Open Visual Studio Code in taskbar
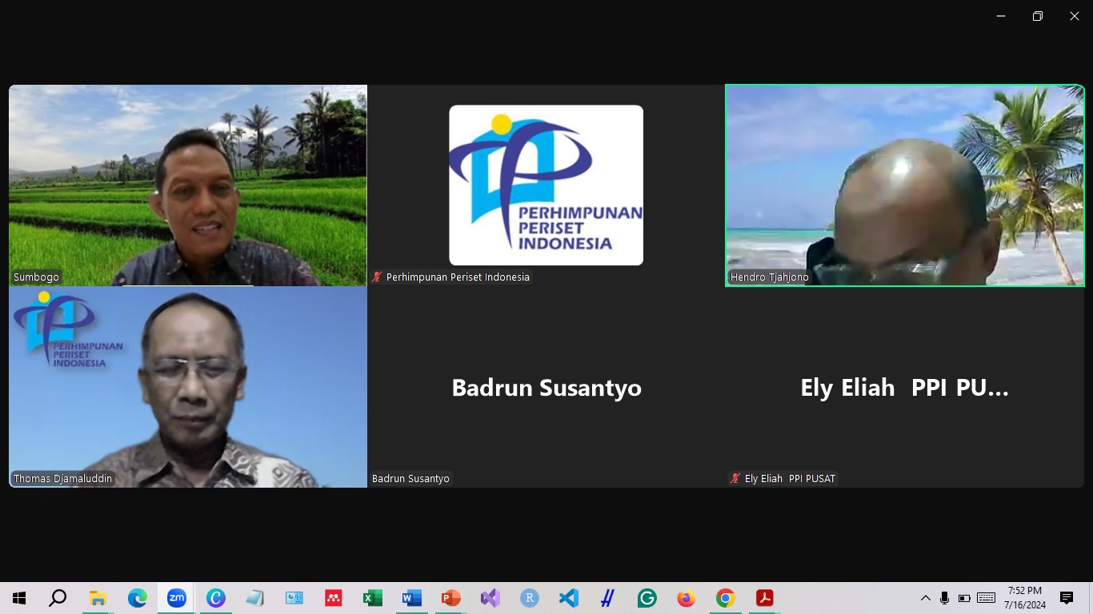 (x=568, y=598)
